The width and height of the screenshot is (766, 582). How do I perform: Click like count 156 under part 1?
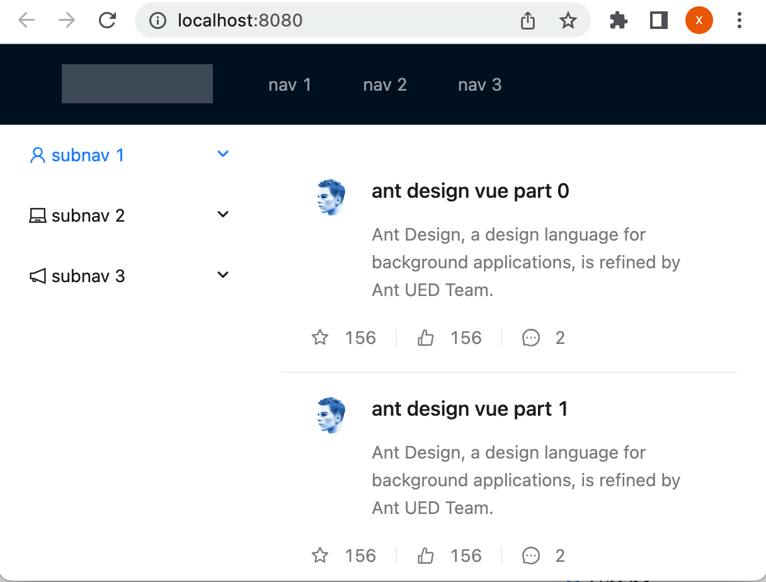[x=466, y=556]
